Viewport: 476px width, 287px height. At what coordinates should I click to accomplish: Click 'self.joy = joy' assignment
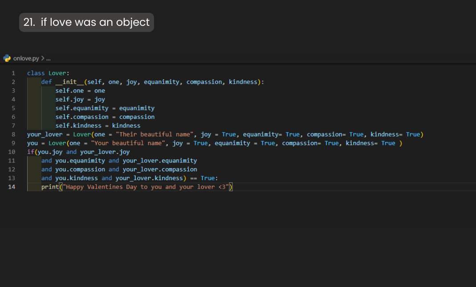click(x=80, y=100)
